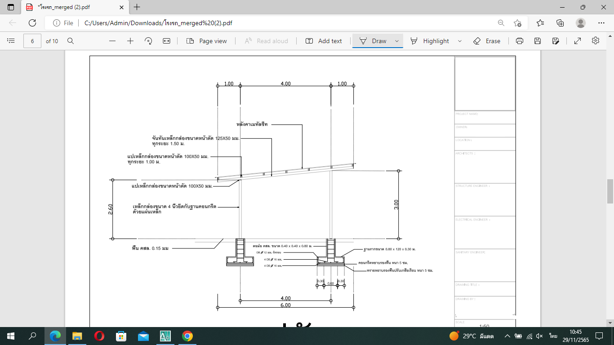Click Read aloud button
Viewport: 614px width, 345px height.
point(267,41)
